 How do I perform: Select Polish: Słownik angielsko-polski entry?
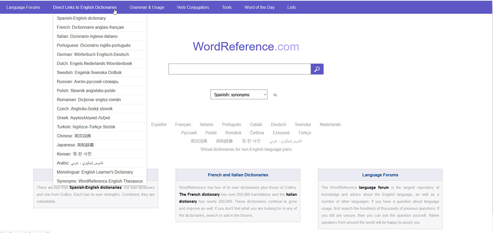tap(100, 90)
